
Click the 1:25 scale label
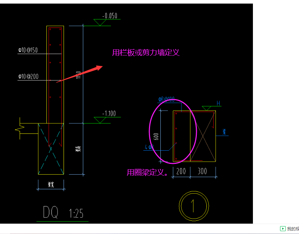pyautogui.click(x=76, y=214)
